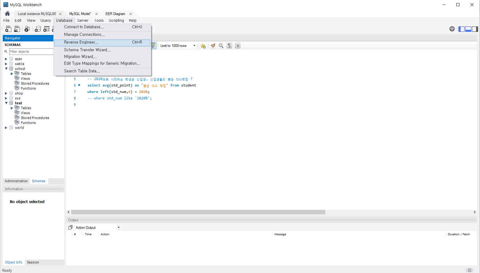Open the Edit menu
Screen dimensions: 480x273
tap(18, 20)
